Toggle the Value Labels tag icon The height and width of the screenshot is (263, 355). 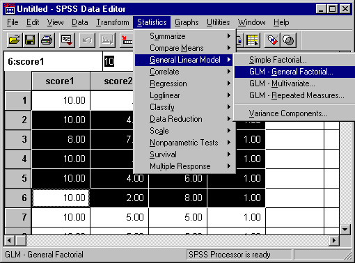272,40
